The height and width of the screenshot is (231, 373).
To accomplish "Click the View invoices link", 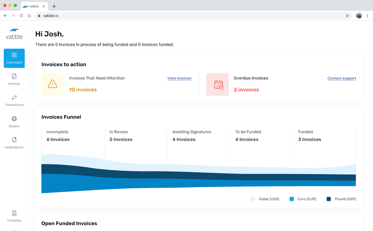I will 179,78.
